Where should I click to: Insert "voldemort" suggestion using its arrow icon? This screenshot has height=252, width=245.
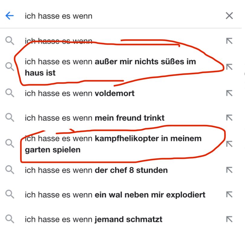coord(229,94)
